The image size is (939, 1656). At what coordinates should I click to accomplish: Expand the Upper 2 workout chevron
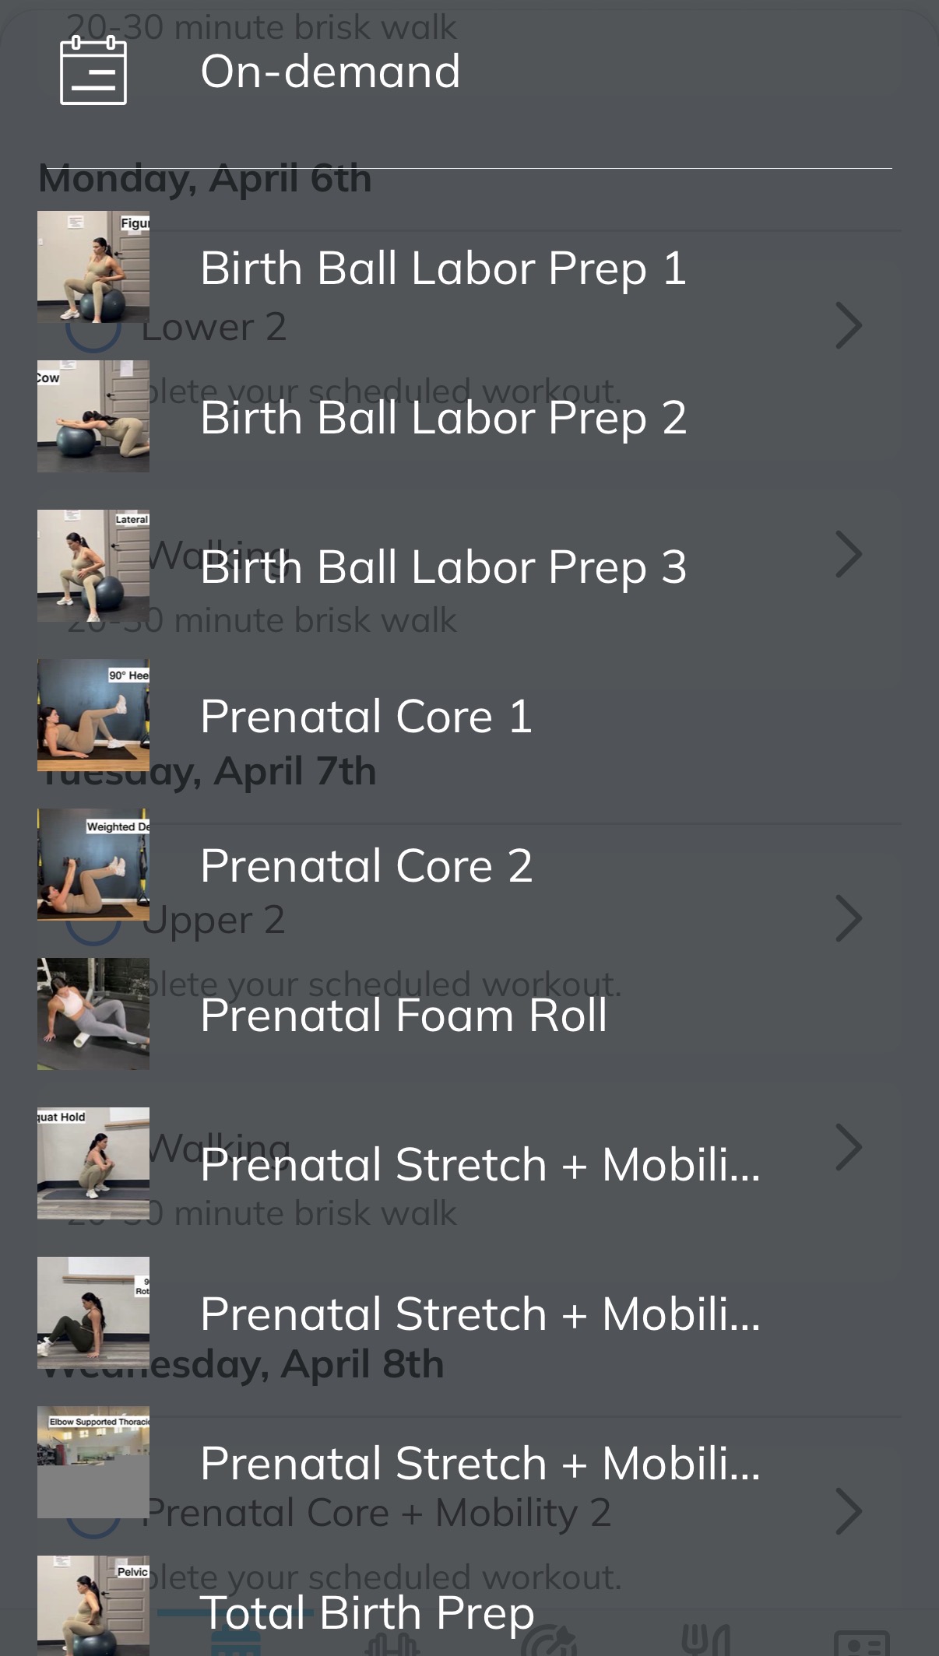click(849, 919)
